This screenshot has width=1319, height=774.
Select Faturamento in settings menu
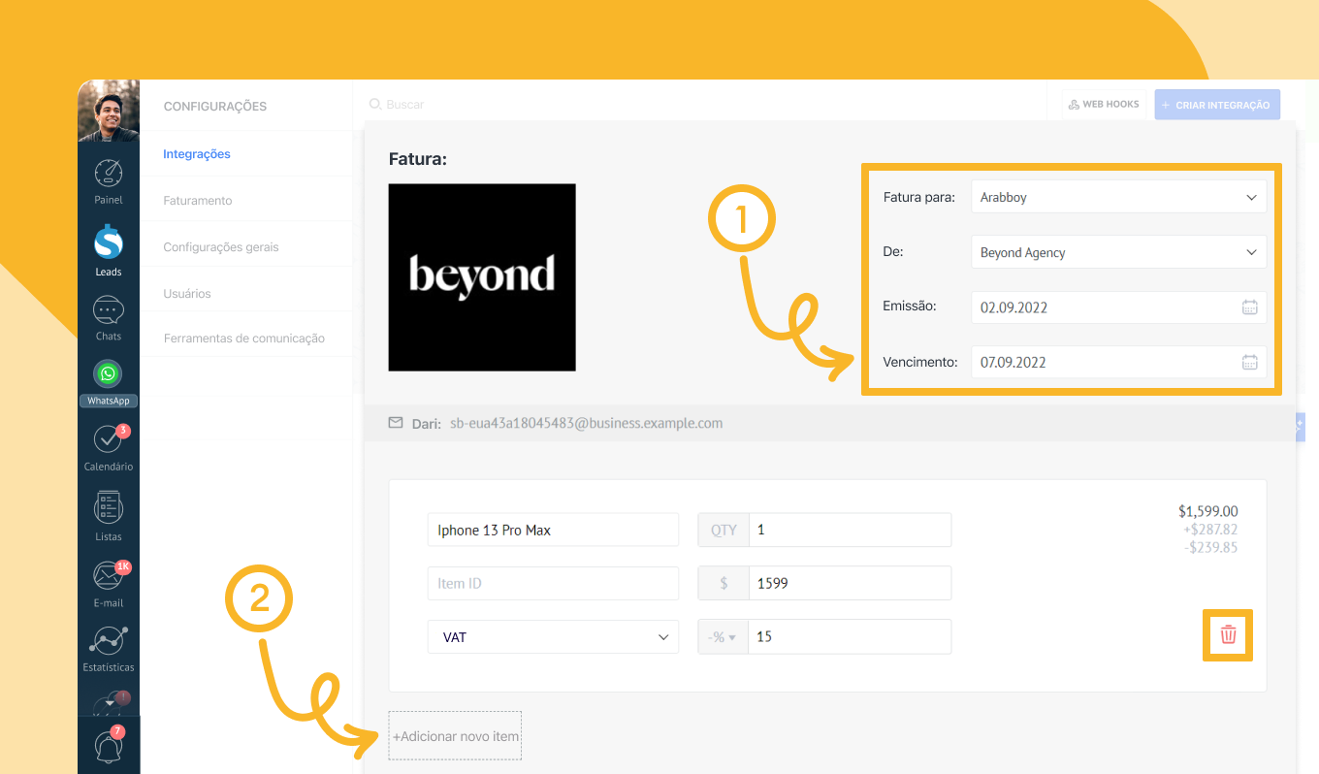tap(198, 201)
